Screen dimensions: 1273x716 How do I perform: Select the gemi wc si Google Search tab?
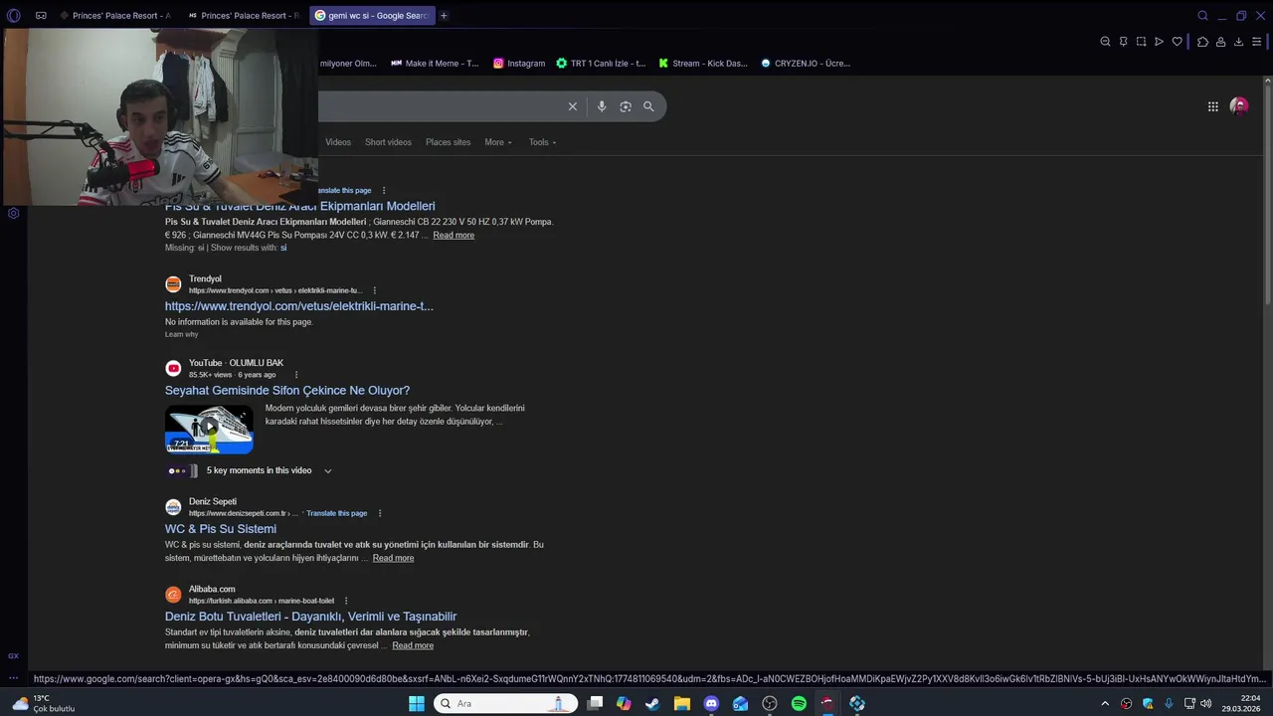point(372,15)
